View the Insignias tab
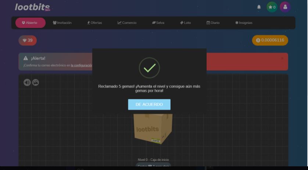The width and height of the screenshot is (308, 170). pos(244,23)
